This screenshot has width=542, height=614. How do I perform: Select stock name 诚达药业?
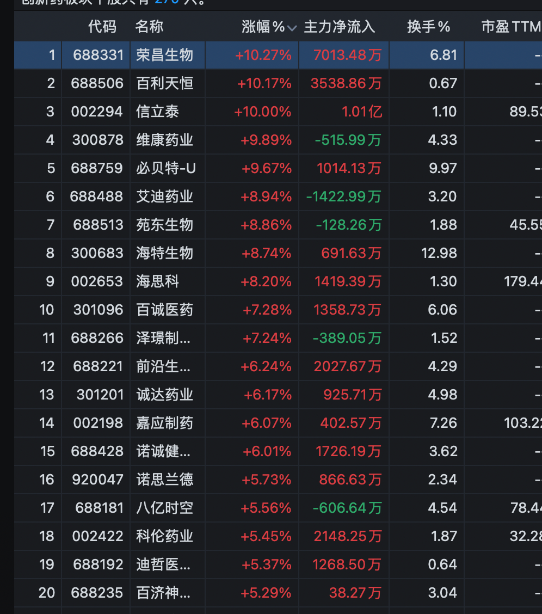point(165,395)
